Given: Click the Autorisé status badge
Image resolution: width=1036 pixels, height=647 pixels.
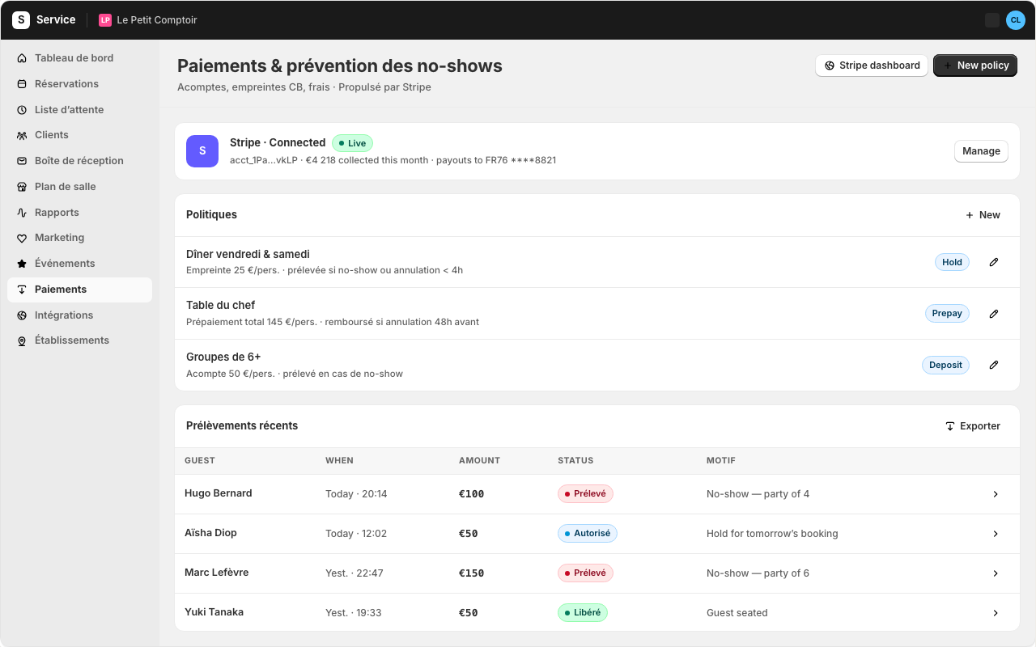Looking at the screenshot, I should coord(588,534).
